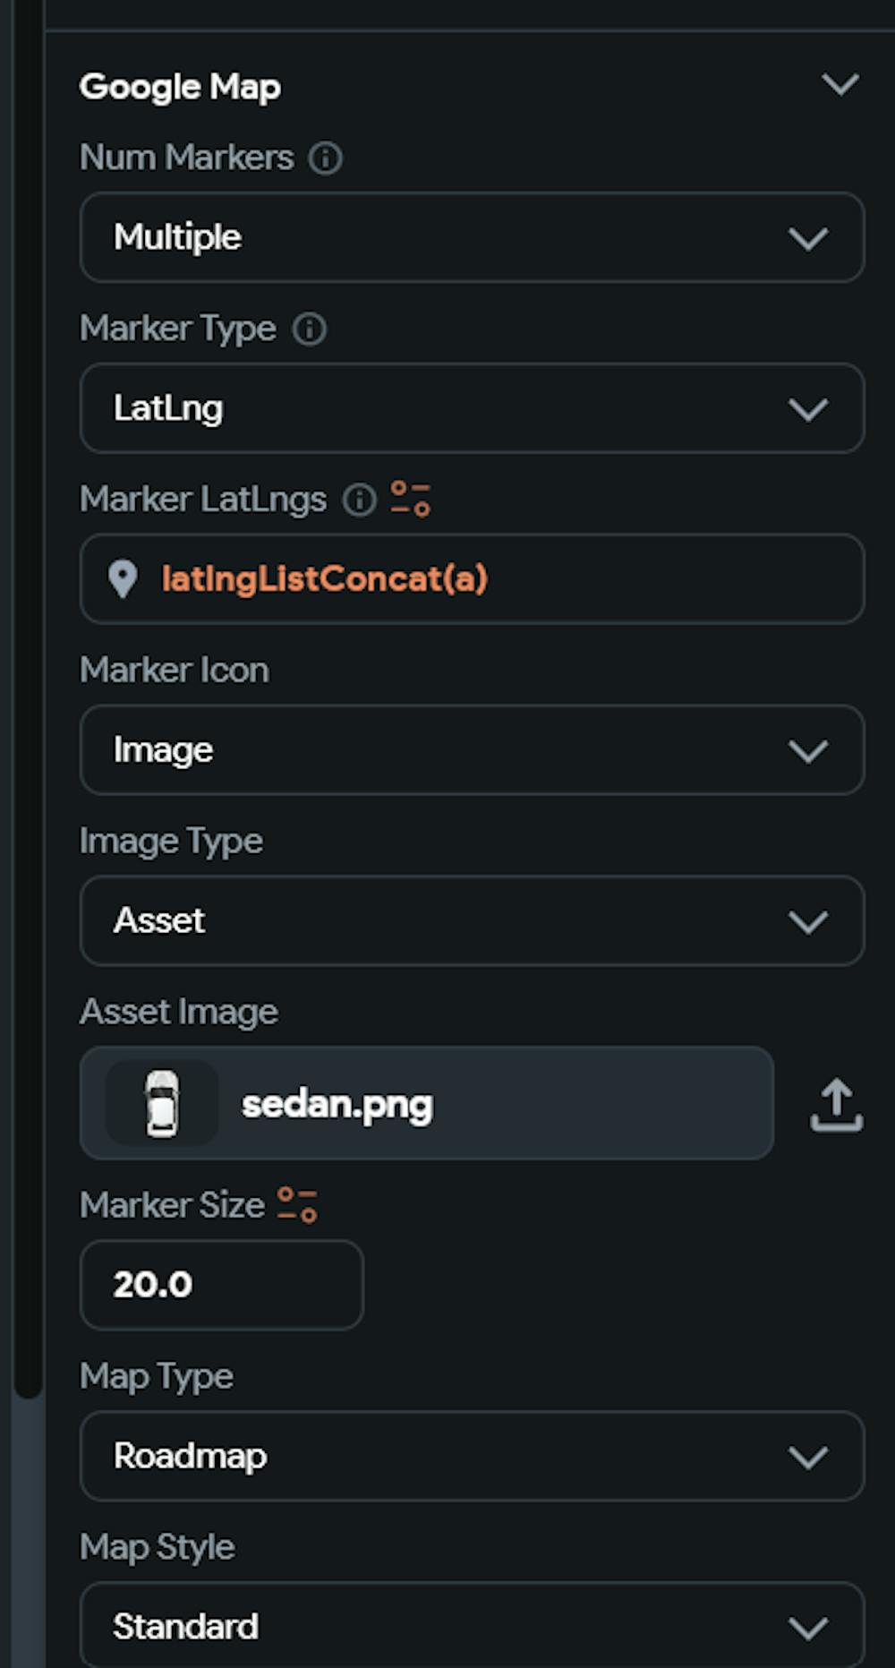The width and height of the screenshot is (895, 1668).
Task: Click the upload asset image icon
Action: [x=836, y=1105]
